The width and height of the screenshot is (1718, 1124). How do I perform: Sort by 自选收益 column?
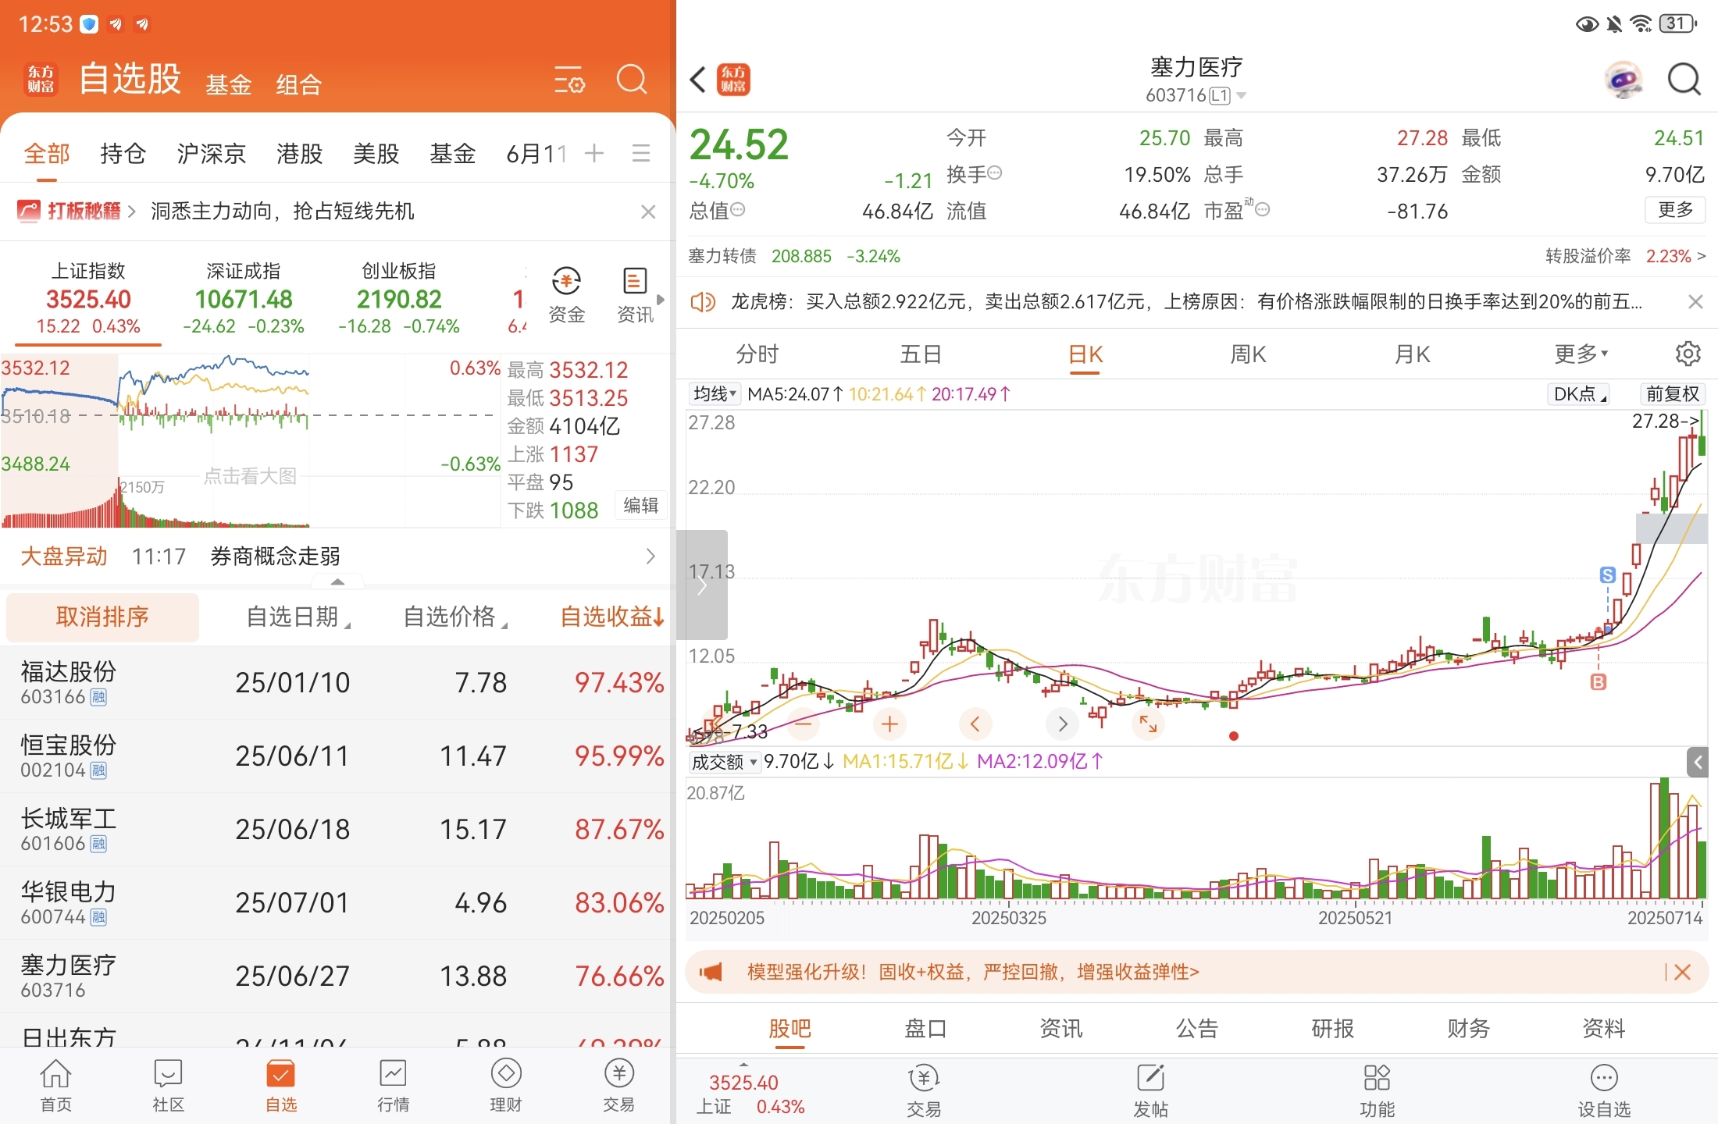click(613, 617)
